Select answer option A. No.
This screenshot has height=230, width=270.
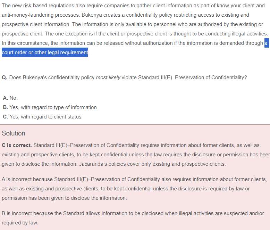coord(10,98)
